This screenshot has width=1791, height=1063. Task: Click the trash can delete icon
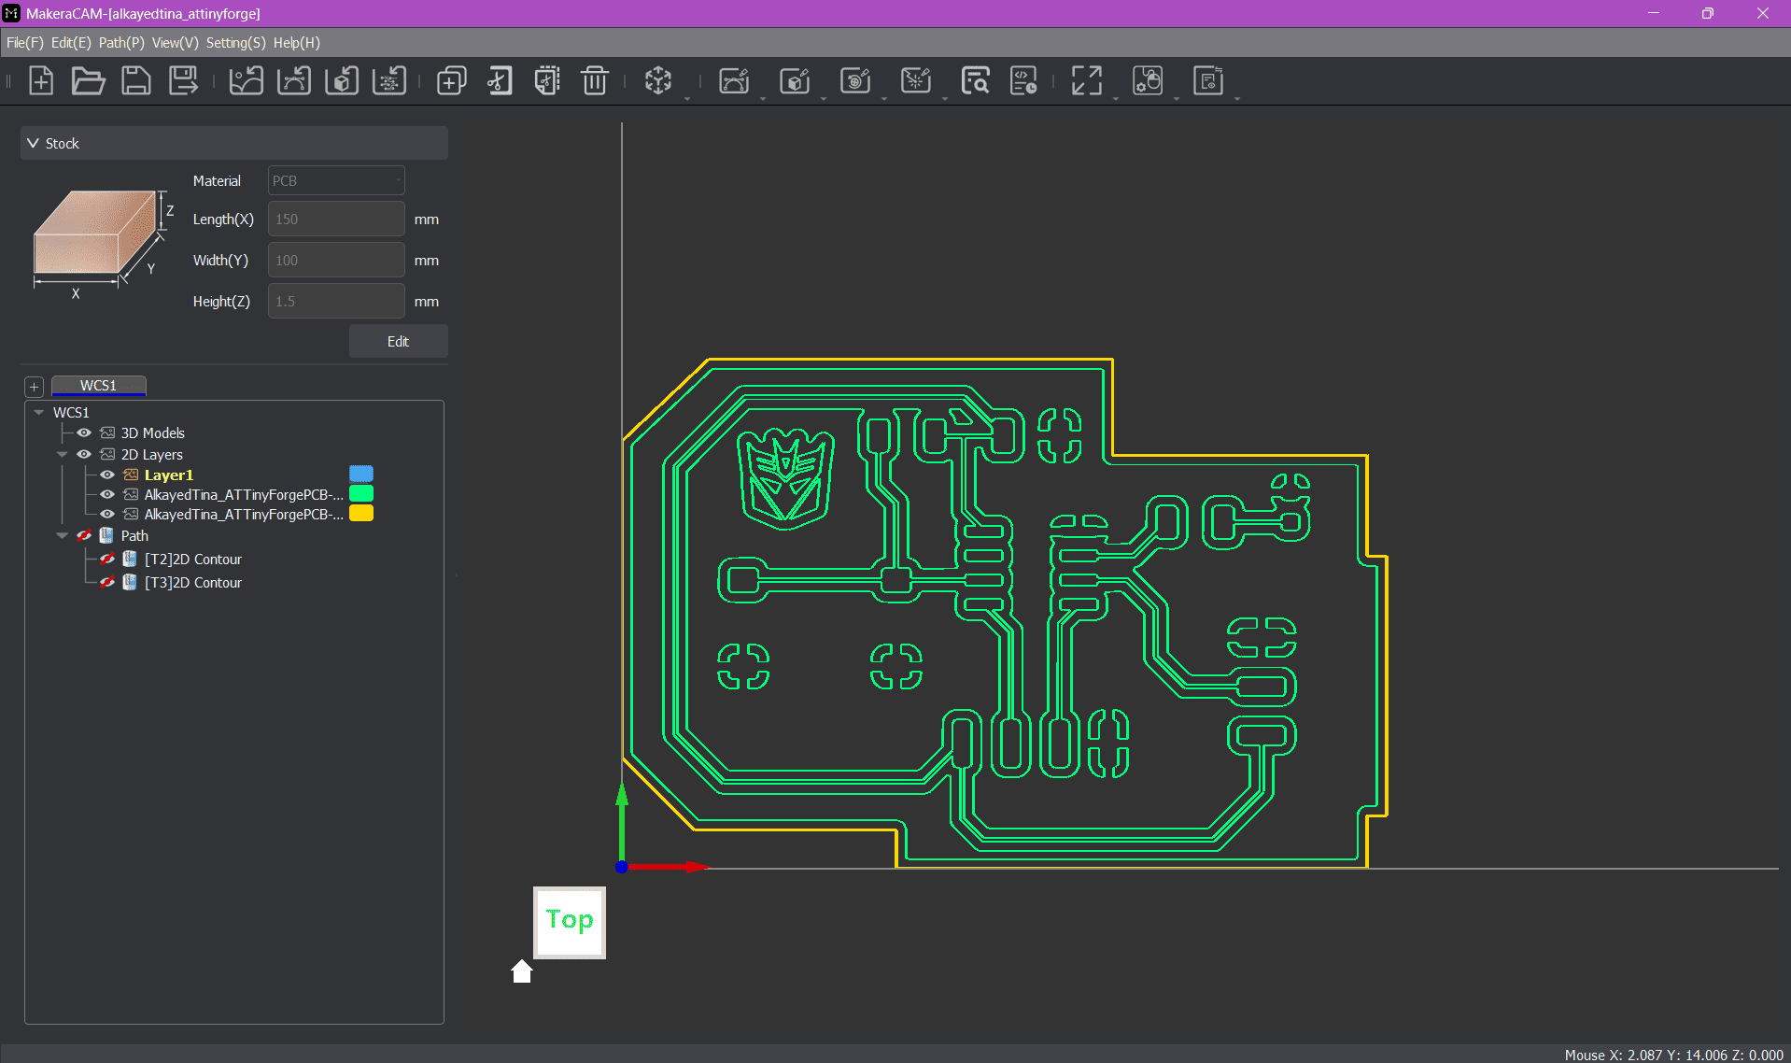point(594,81)
